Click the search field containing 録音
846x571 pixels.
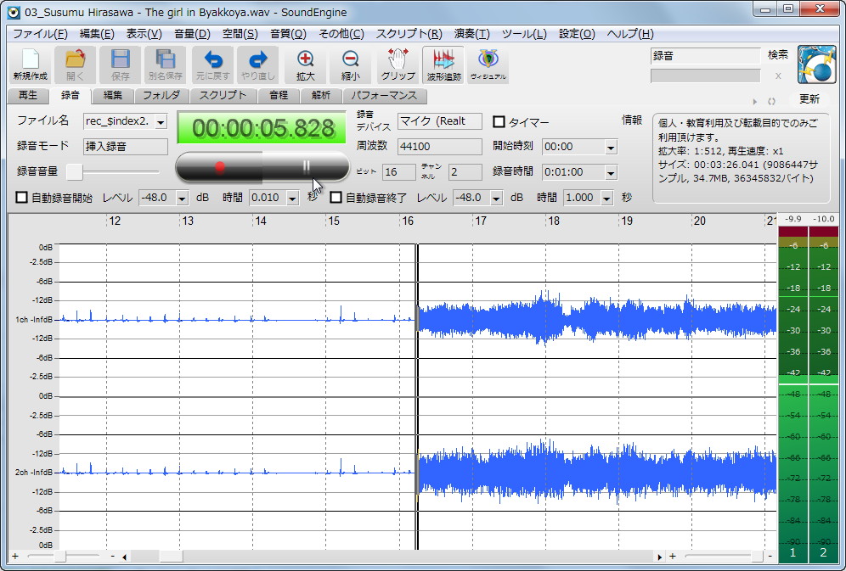click(x=706, y=55)
